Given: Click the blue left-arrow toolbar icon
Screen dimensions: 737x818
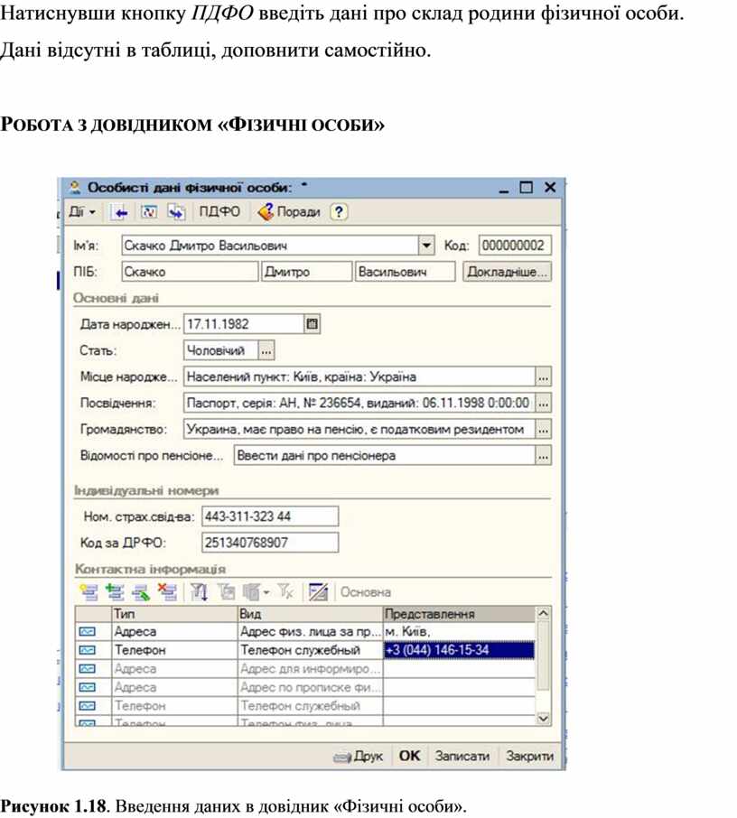Looking at the screenshot, I should [121, 212].
